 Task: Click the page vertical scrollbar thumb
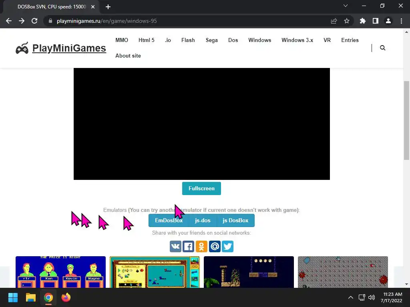[407, 120]
